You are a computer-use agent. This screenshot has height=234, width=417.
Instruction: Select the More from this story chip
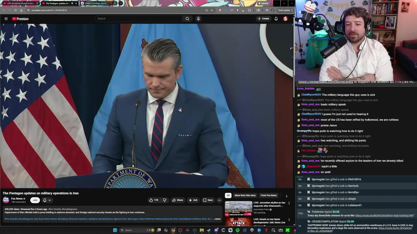click(245, 195)
